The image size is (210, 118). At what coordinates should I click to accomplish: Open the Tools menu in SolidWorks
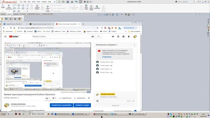click(x=38, y=2)
